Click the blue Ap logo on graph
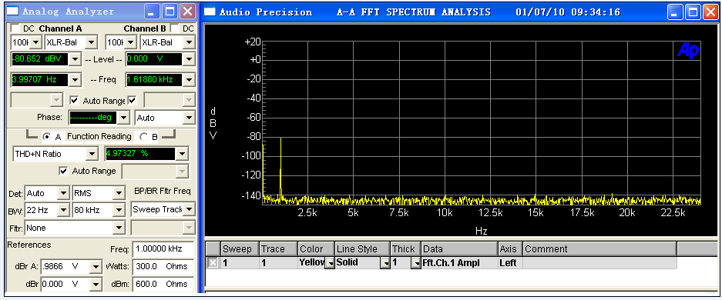The width and height of the screenshot is (722, 300). [x=688, y=51]
